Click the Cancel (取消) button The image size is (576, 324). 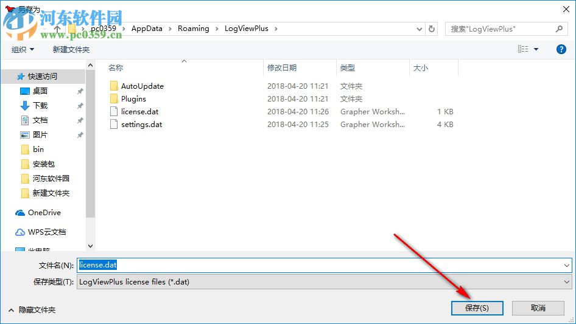(x=538, y=308)
